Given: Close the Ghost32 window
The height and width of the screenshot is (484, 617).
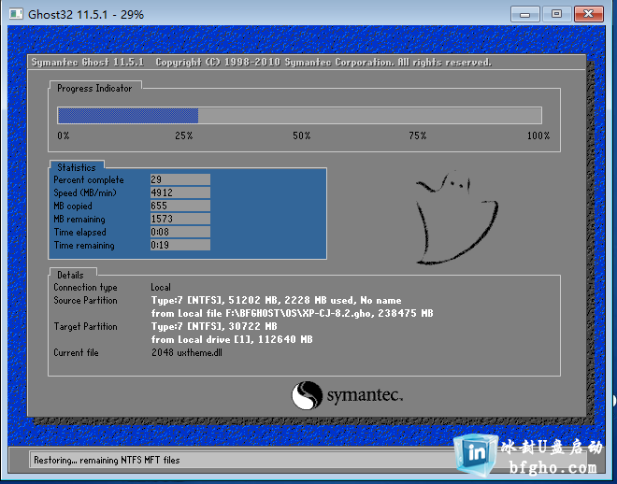Looking at the screenshot, I should point(589,15).
